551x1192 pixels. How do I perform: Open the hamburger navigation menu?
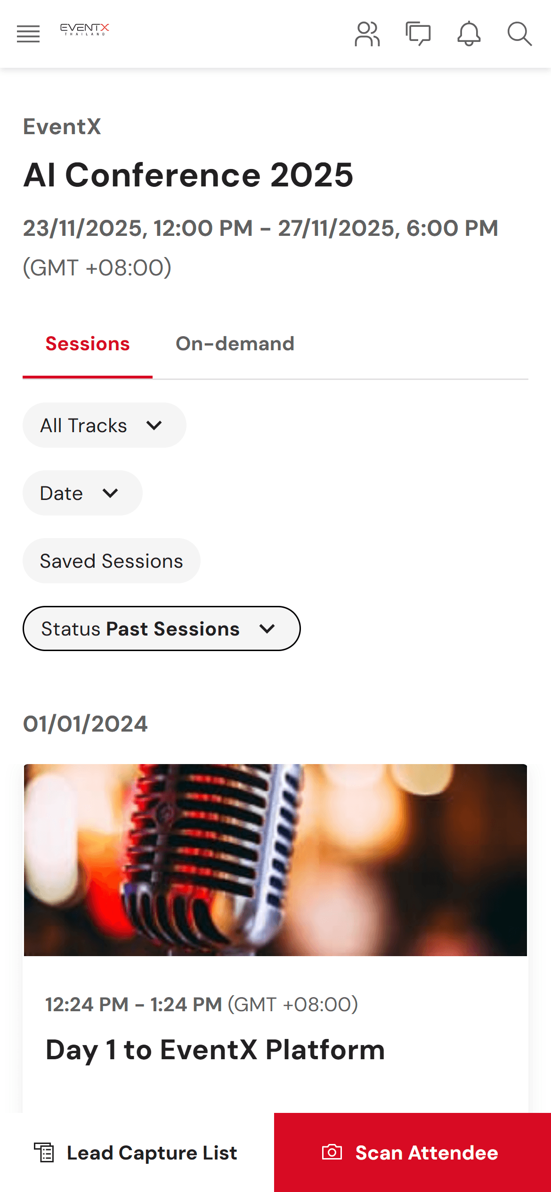[x=28, y=34]
